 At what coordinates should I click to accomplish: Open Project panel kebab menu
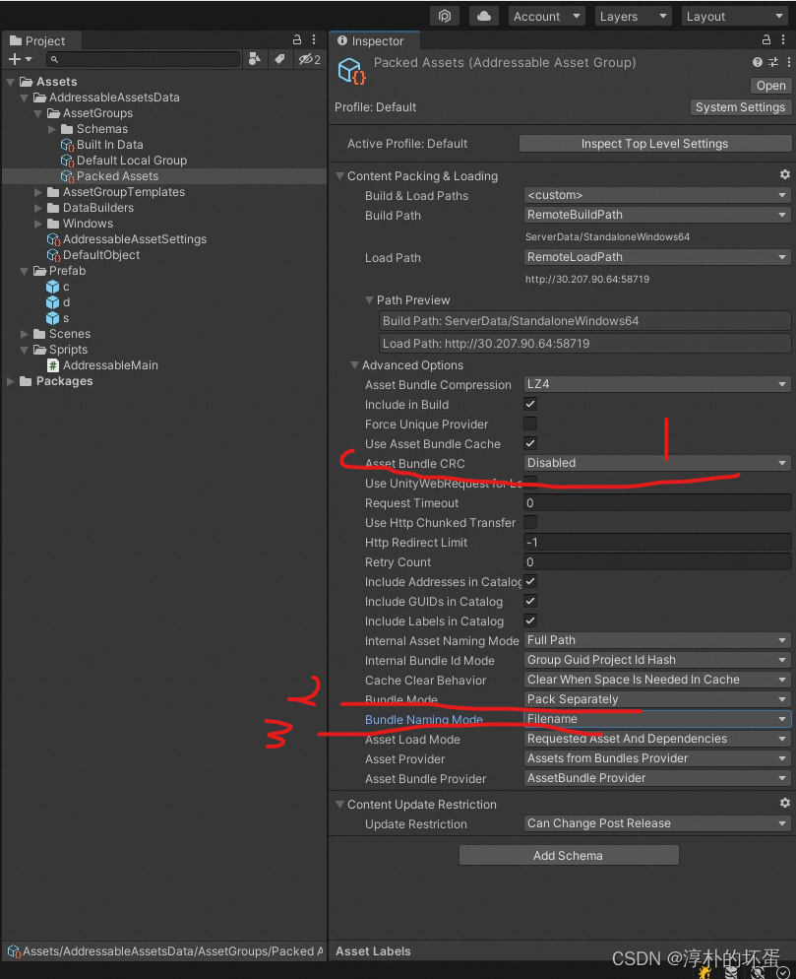pos(314,40)
